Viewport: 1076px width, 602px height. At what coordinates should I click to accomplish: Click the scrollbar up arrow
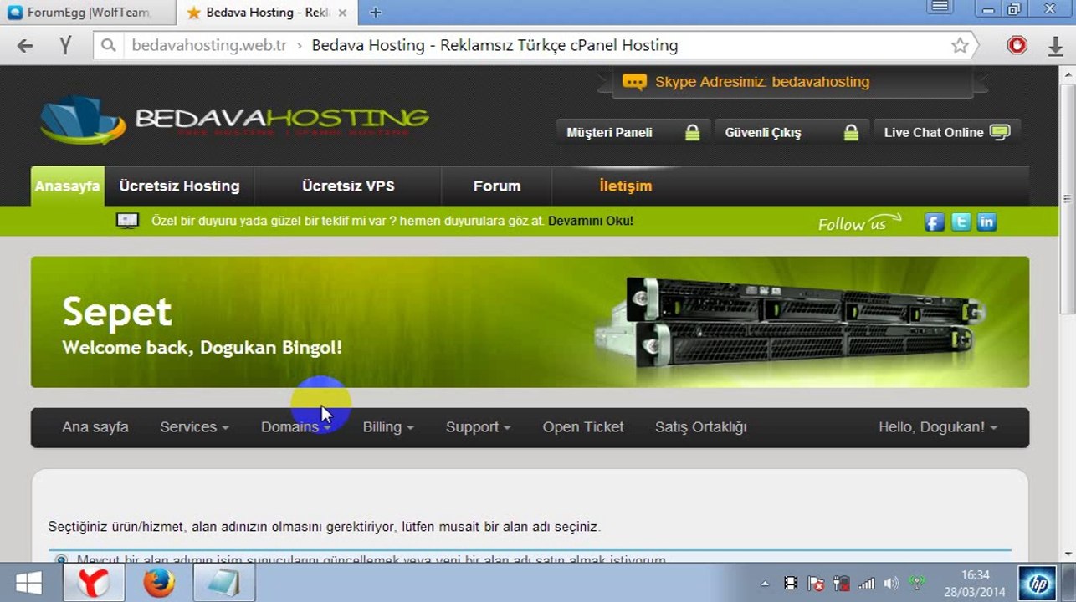[1067, 74]
